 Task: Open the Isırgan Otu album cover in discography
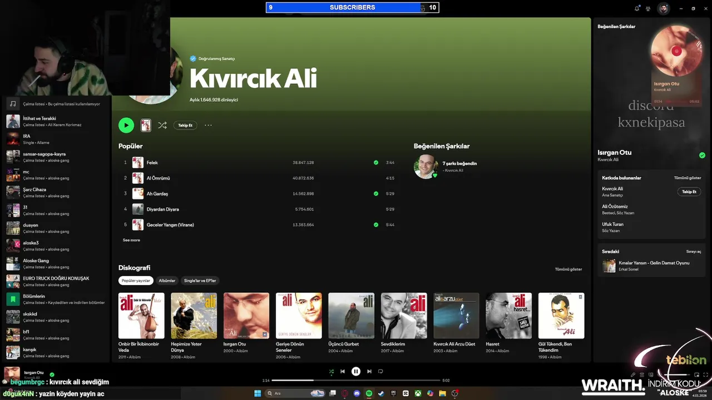click(246, 316)
